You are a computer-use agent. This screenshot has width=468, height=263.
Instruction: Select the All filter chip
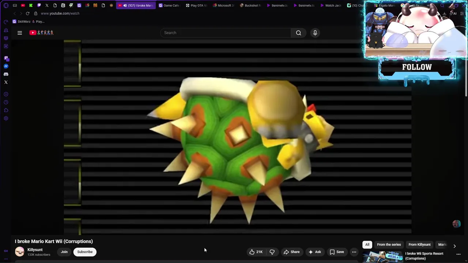(x=367, y=244)
